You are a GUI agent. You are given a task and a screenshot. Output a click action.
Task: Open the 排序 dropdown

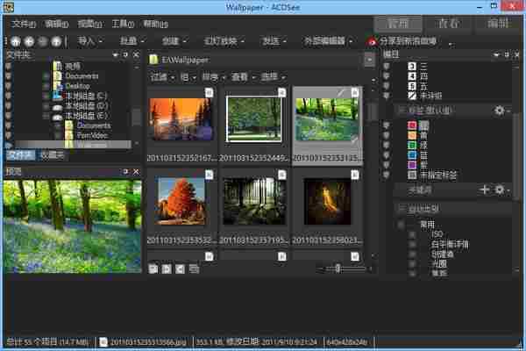point(213,77)
